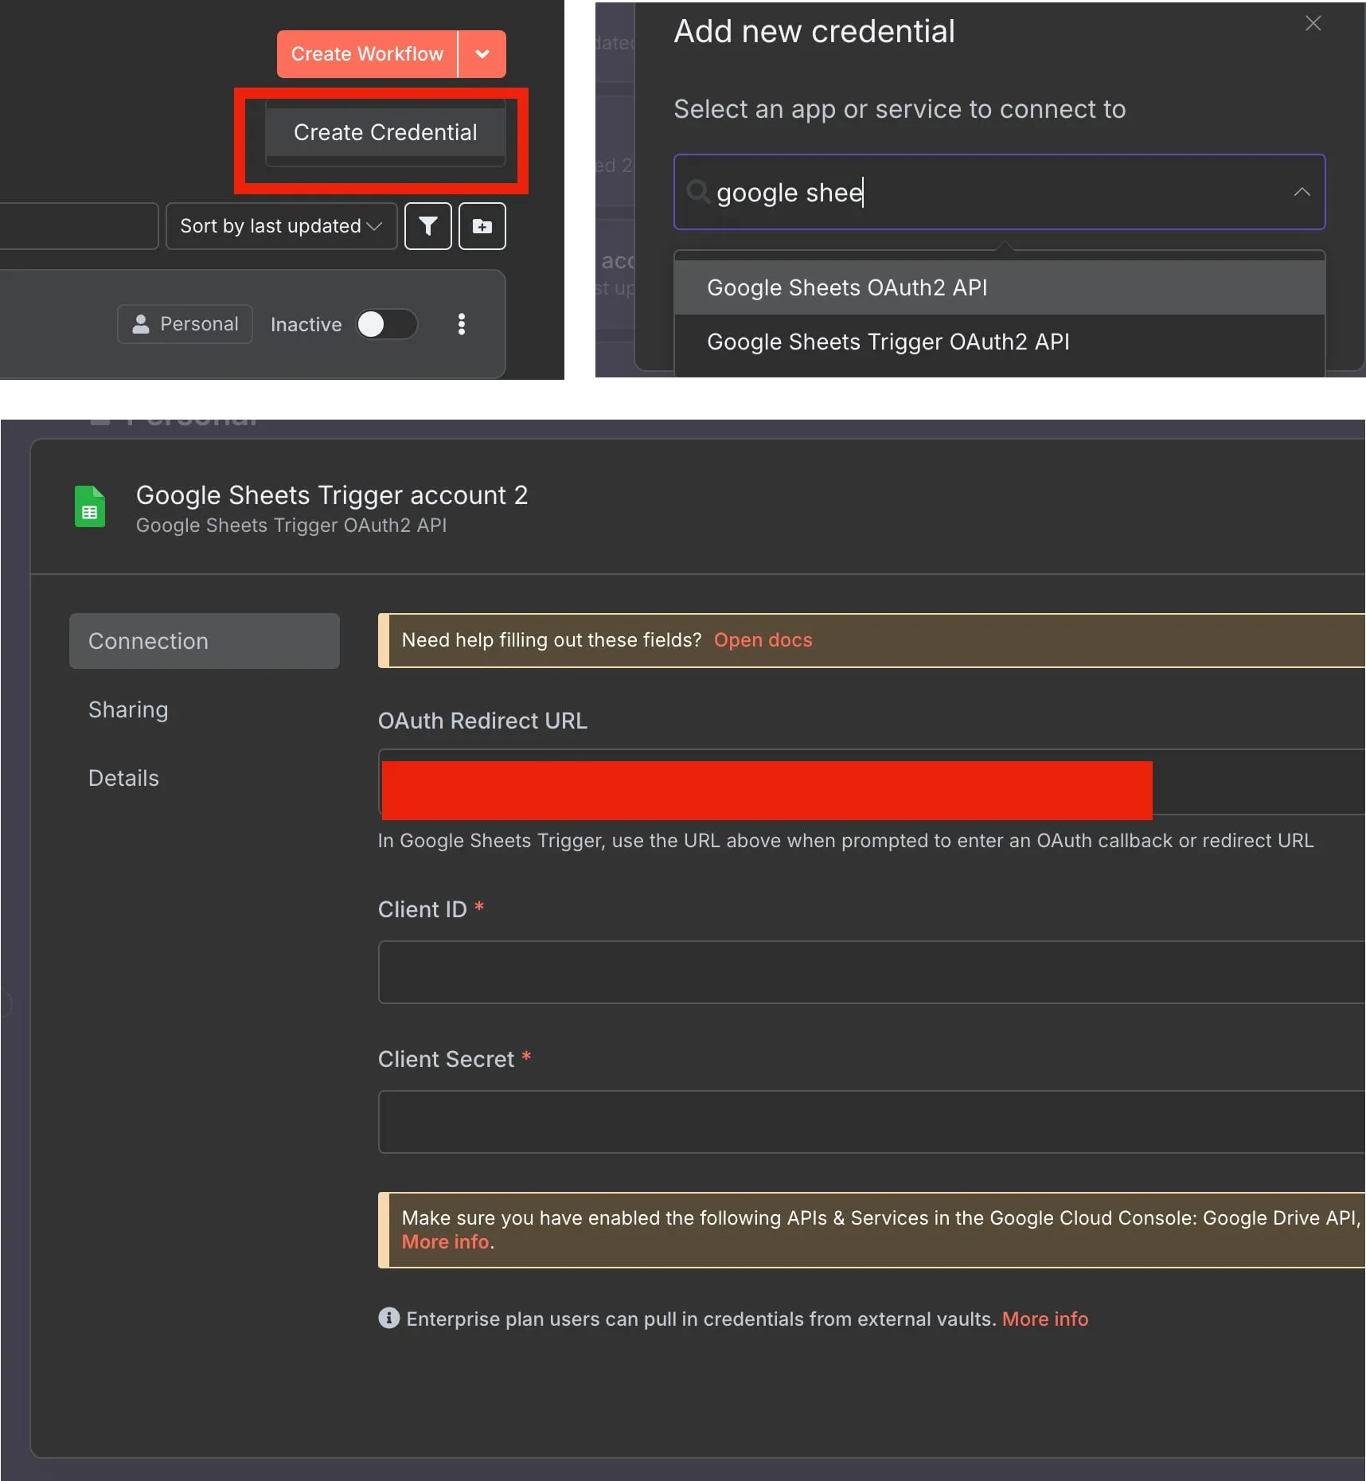Viewport: 1366px width, 1481px height.
Task: Open More info link for external vaults
Action: click(1044, 1319)
